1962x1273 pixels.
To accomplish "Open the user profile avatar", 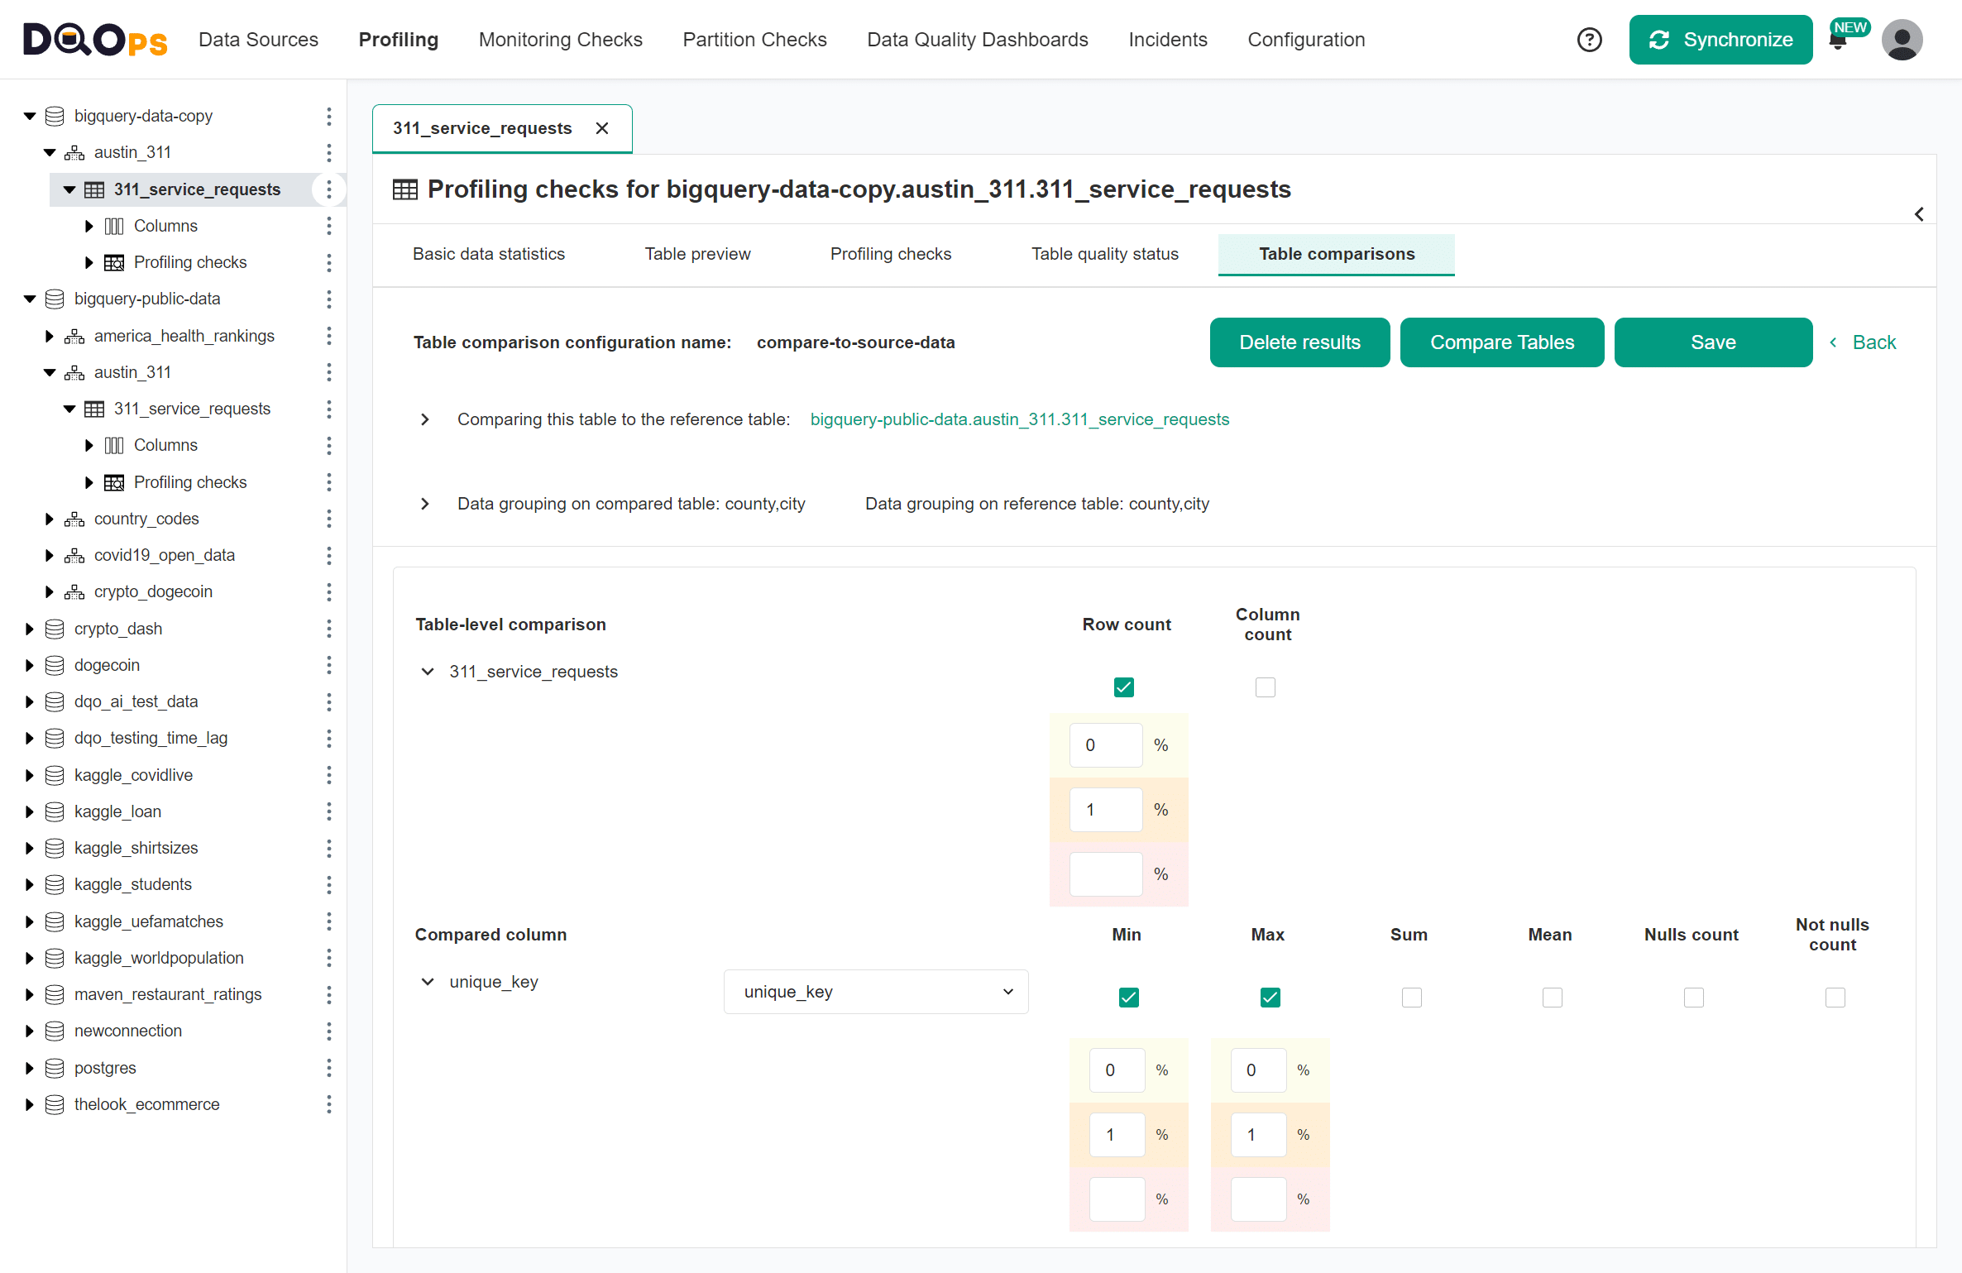I will point(1902,40).
